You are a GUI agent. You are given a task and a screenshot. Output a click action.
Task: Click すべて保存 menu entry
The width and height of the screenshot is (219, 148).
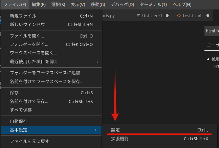point(51,110)
